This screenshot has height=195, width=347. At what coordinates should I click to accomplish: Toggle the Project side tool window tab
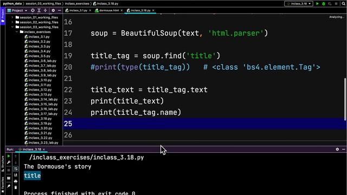pos(3,16)
